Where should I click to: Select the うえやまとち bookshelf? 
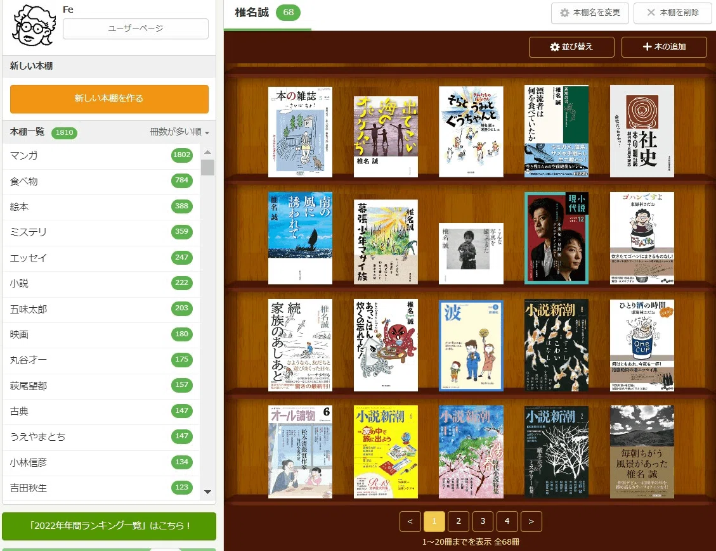coord(101,437)
